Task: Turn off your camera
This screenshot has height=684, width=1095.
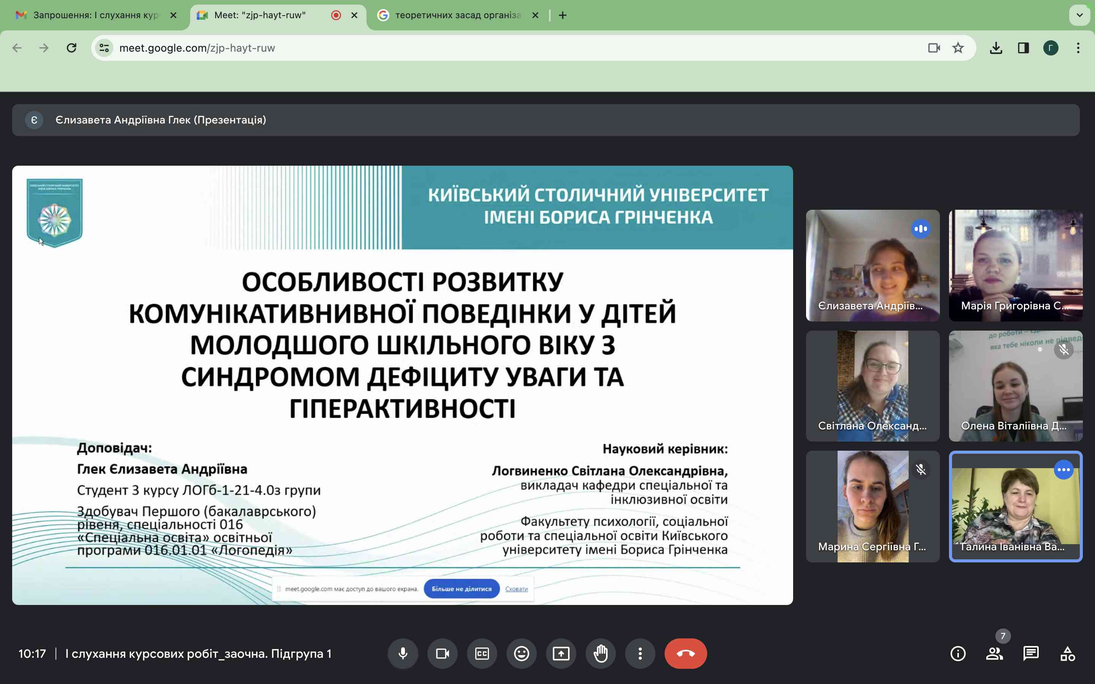Action: (443, 653)
